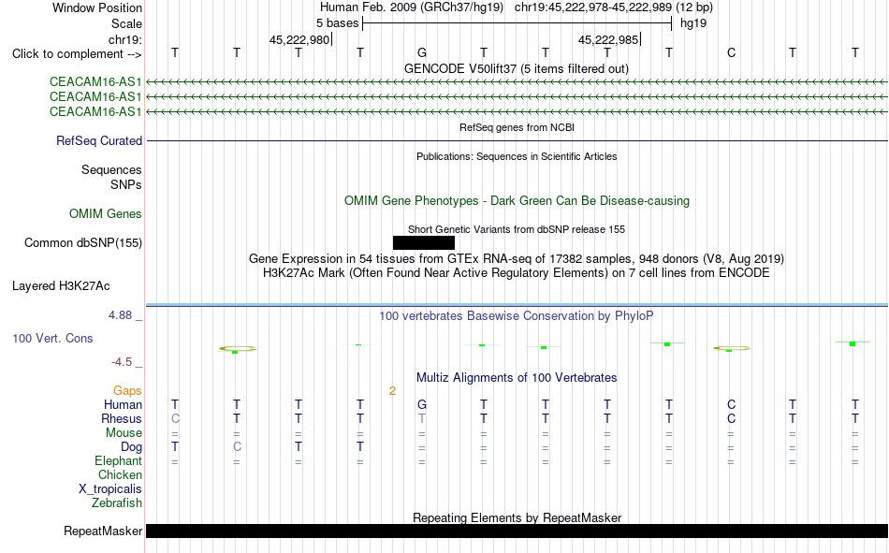Image resolution: width=889 pixels, height=553 pixels.
Task: Open the OMIM Gene Phenotypes track title
Action: [517, 201]
